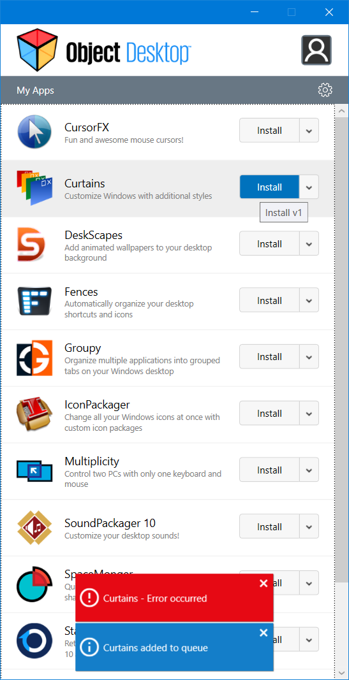The image size is (349, 680).
Task: Install Curtains
Action: tap(269, 187)
